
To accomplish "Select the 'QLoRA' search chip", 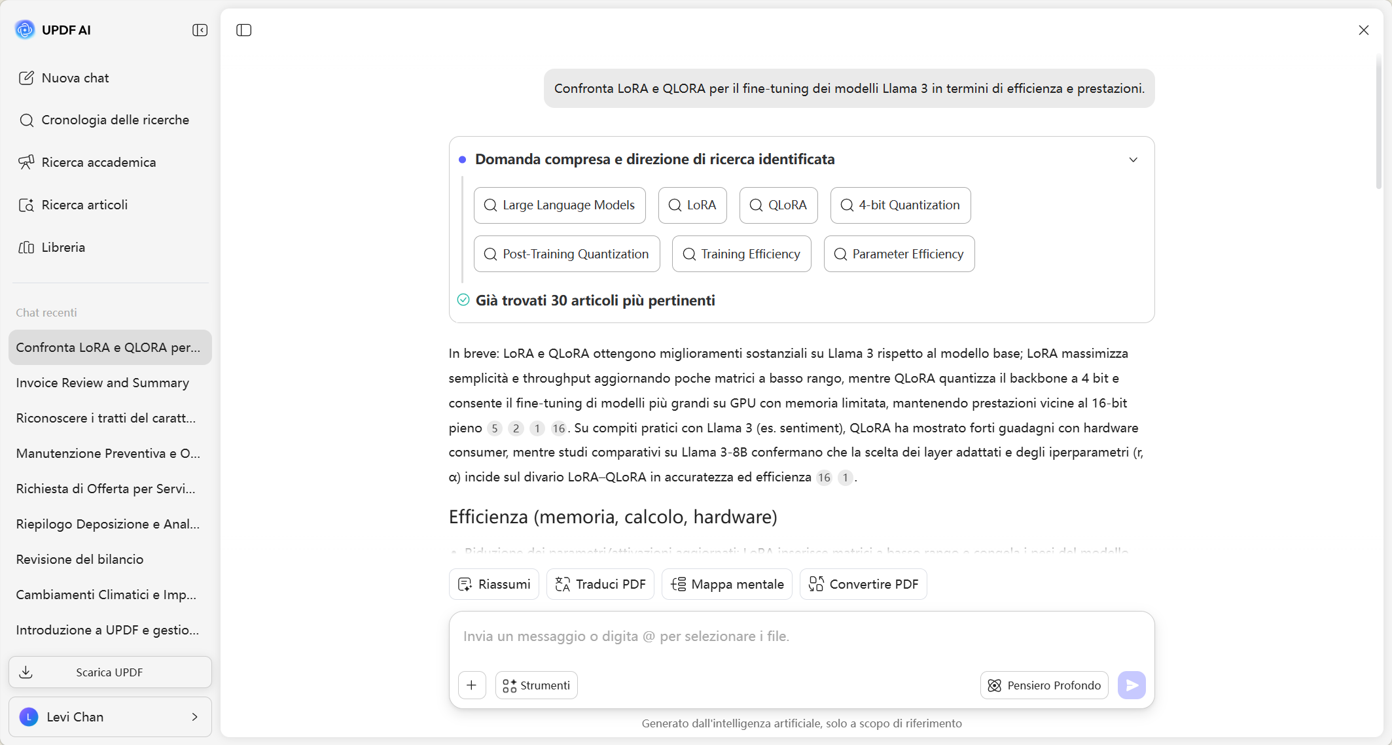I will tap(778, 205).
